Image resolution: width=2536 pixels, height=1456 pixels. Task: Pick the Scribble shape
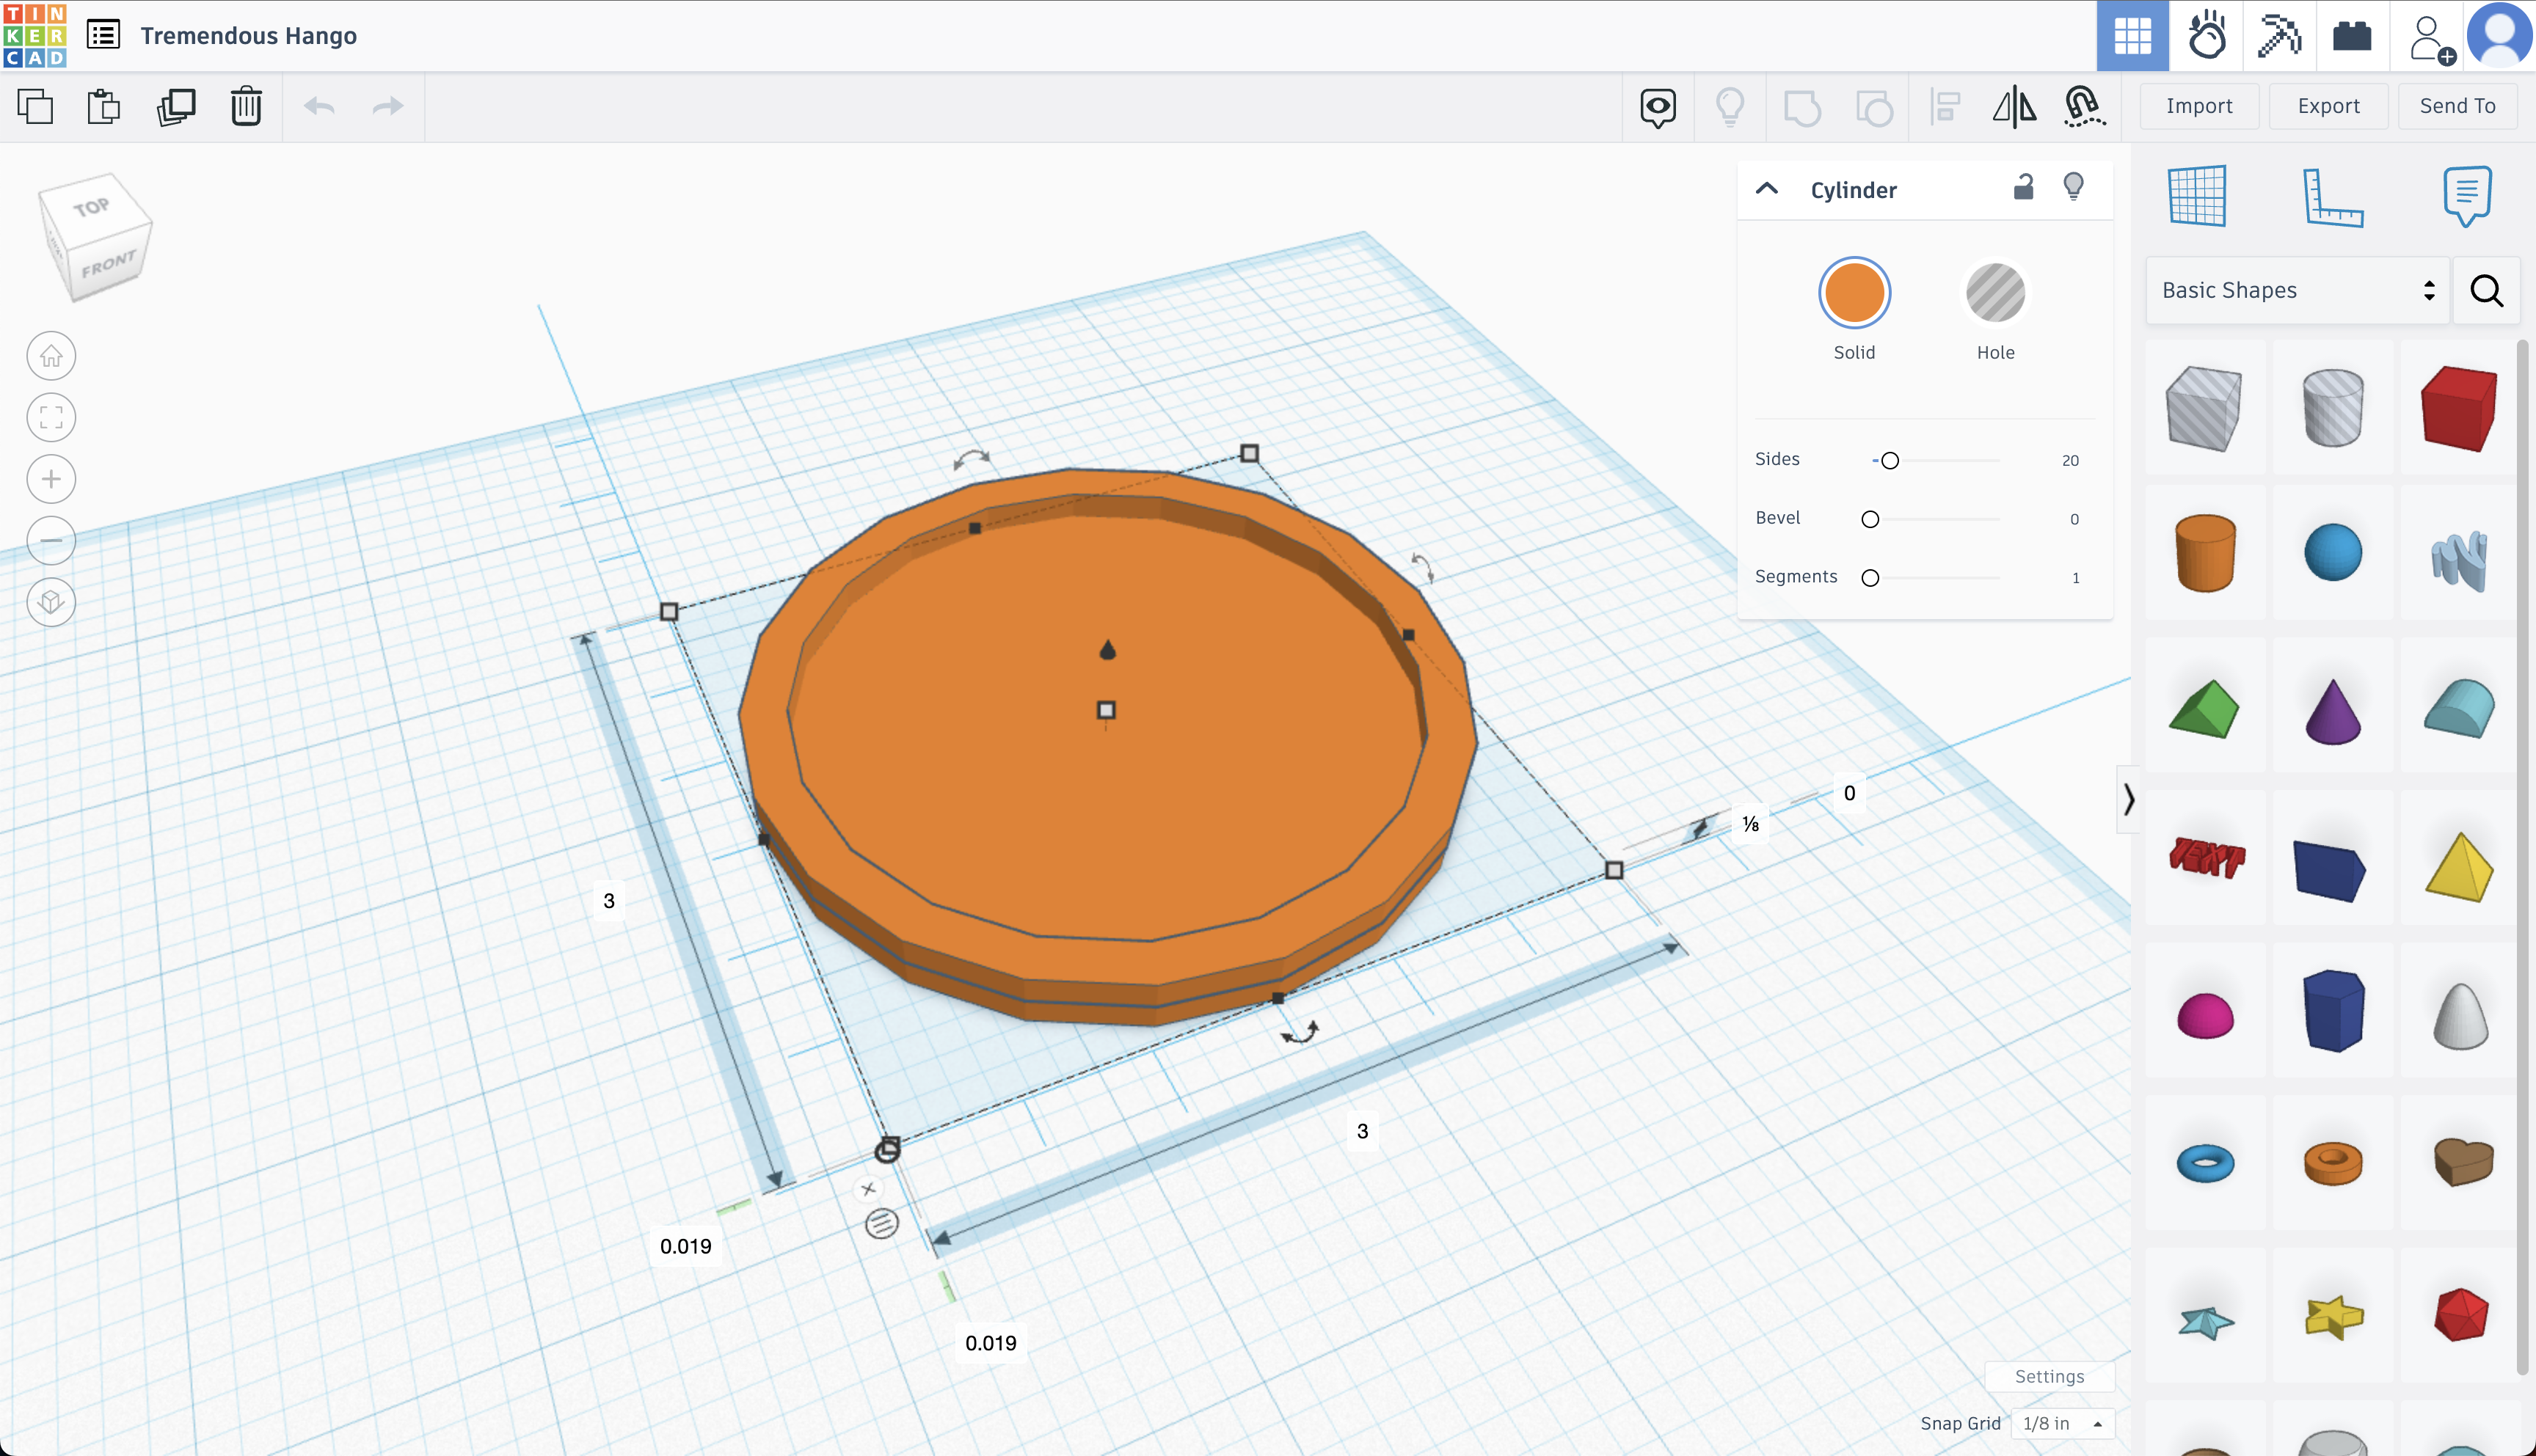pyautogui.click(x=2459, y=560)
